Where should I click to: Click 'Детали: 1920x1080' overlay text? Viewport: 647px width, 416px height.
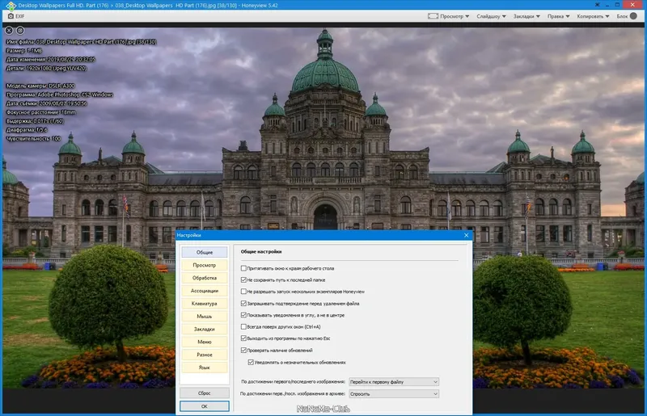(46, 68)
